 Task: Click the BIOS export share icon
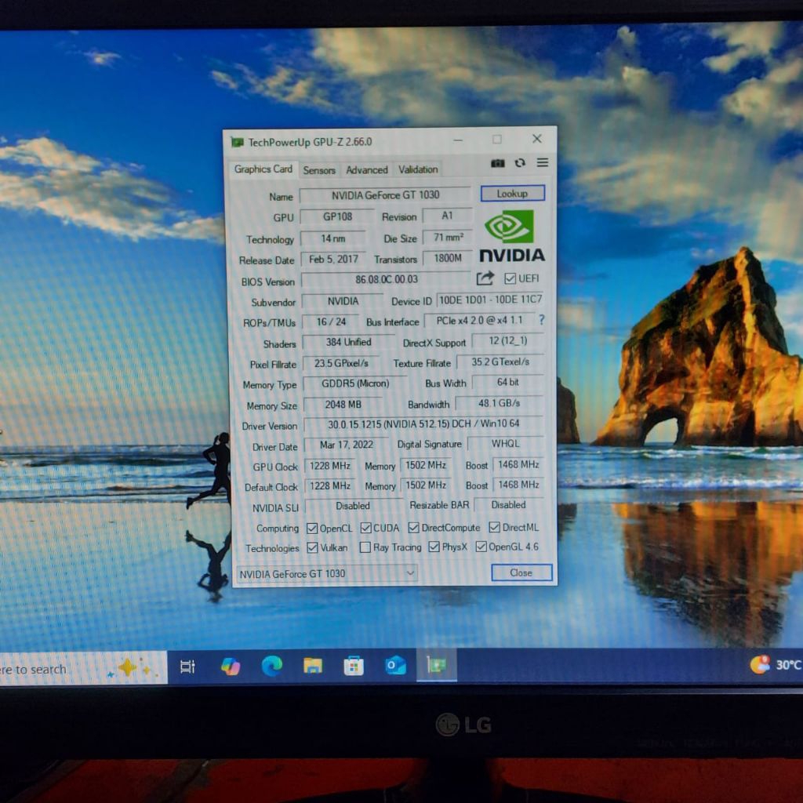485,278
